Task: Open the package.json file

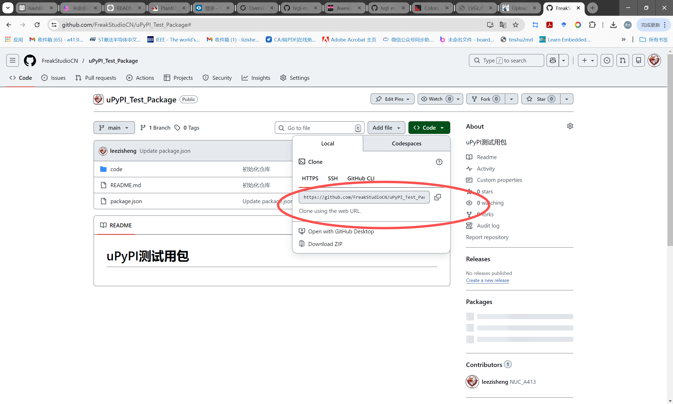Action: coord(126,201)
